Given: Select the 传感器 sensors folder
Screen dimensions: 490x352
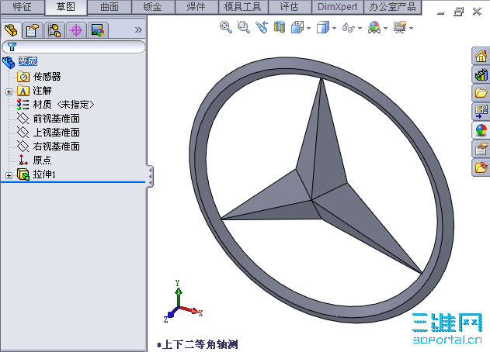Looking at the screenshot, I should click(x=47, y=77).
